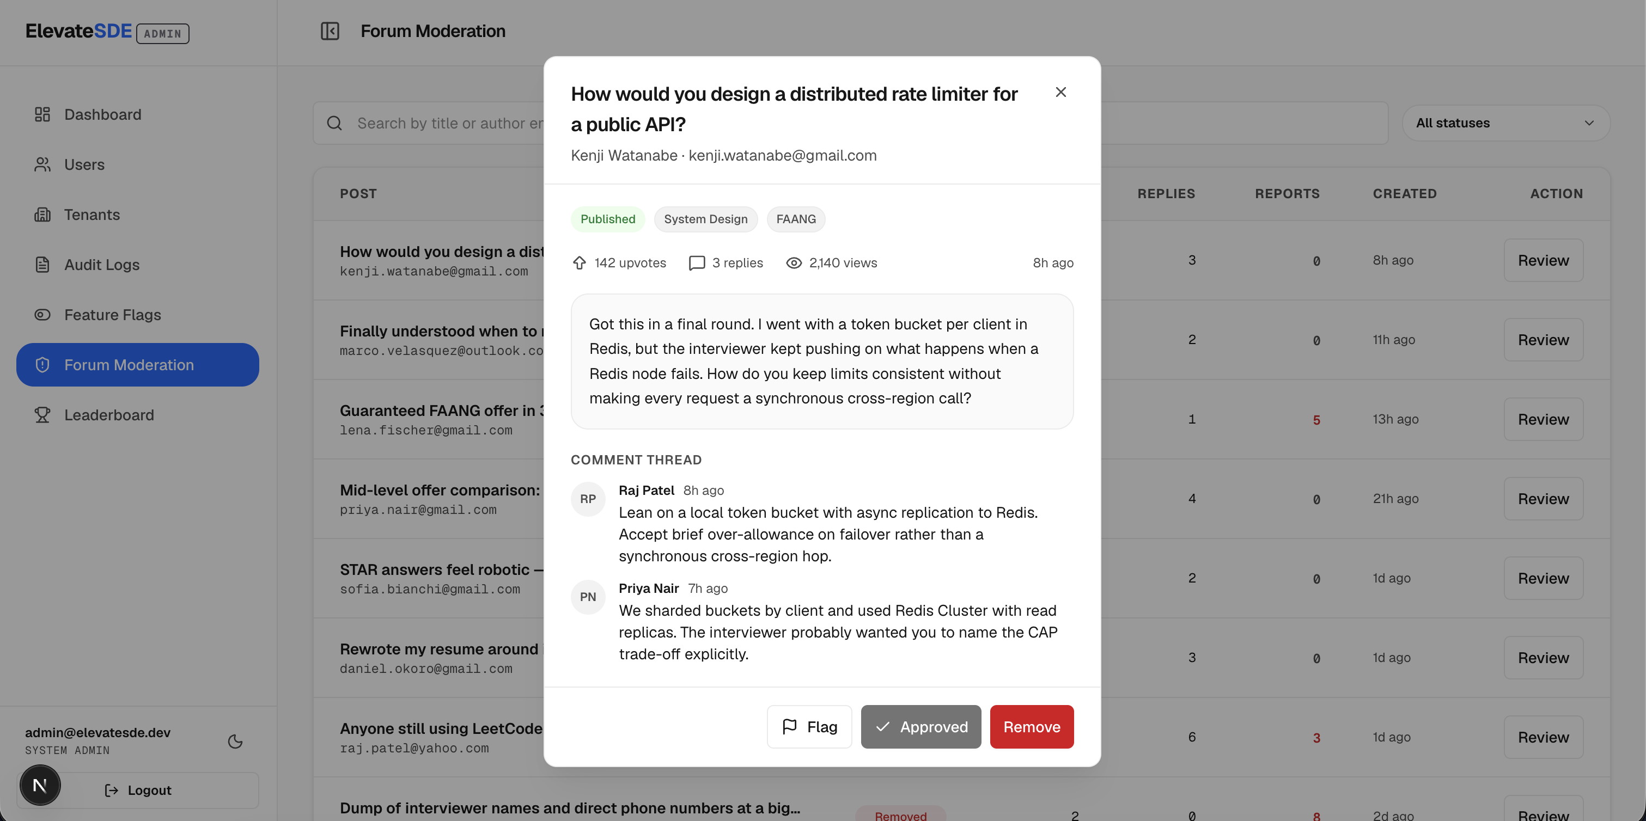Screen dimensions: 1646x821
Task: Click the post body text box
Action: coord(822,361)
